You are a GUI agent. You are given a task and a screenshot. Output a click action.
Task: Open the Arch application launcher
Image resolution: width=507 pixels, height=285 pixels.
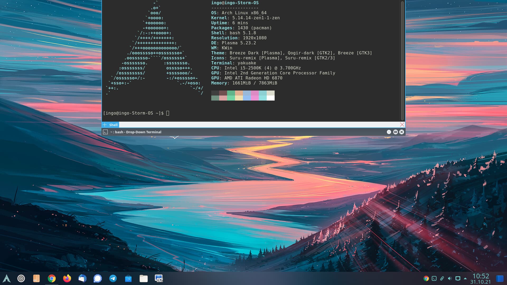point(7,278)
